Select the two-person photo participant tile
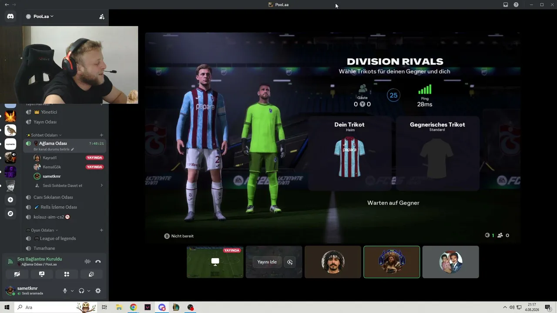This screenshot has height=313, width=557. pos(450,262)
